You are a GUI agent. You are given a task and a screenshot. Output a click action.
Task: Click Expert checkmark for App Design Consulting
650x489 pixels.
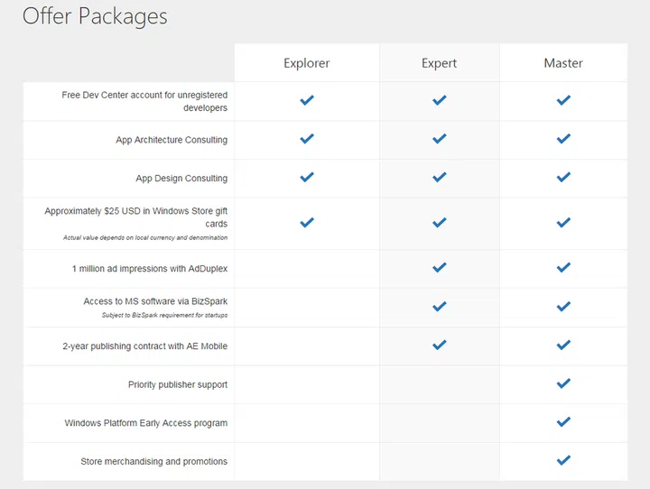click(439, 178)
